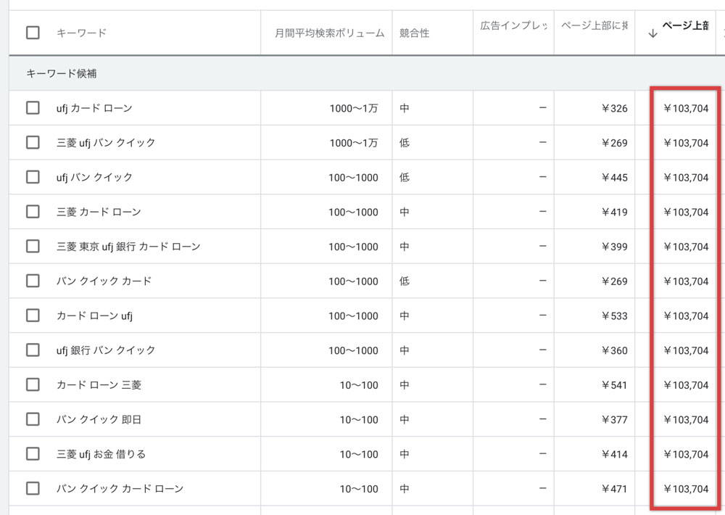Select the バン クイック カード checkbox

point(33,281)
